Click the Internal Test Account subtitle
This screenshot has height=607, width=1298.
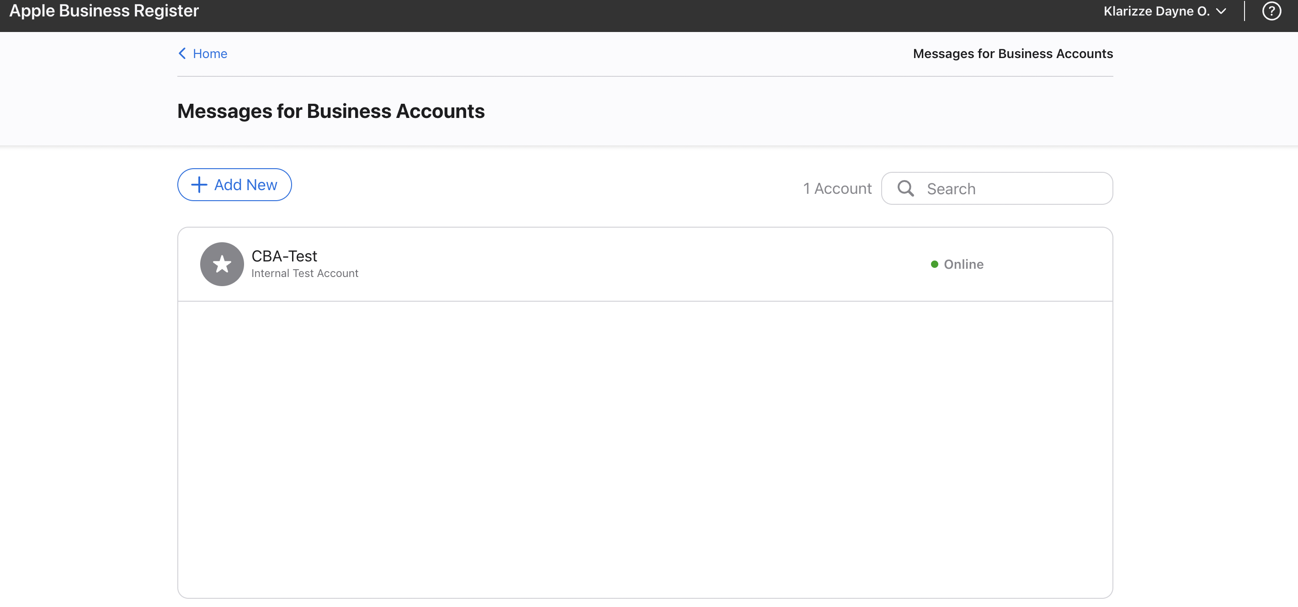tap(304, 273)
